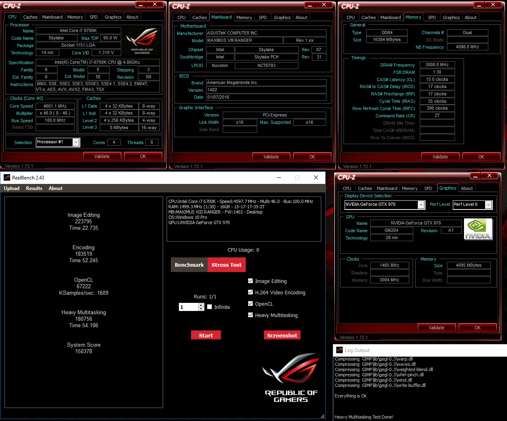Open the Results menu in RealBench

tap(34, 188)
